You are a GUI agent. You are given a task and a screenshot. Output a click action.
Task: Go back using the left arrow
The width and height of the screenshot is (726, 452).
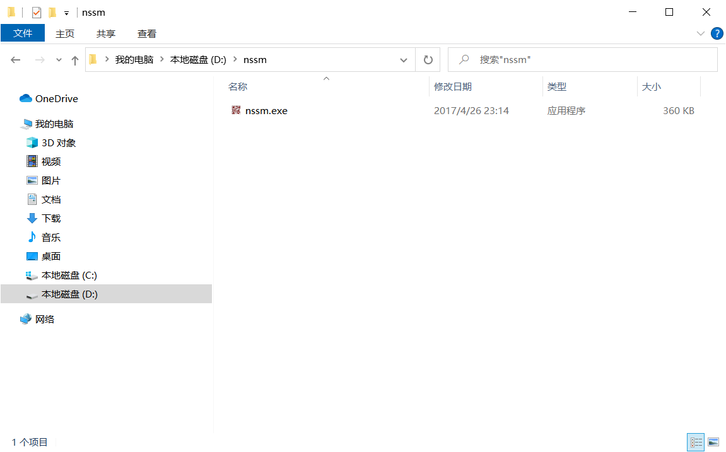coord(16,60)
